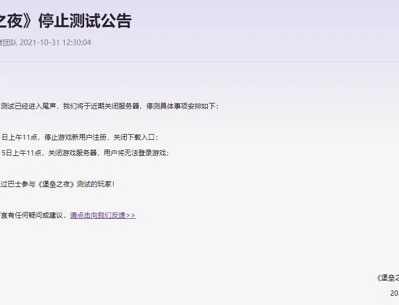Click the 《堡垒之 signature at bottom right
Viewport: 399px width, 305px height.
pos(388,277)
